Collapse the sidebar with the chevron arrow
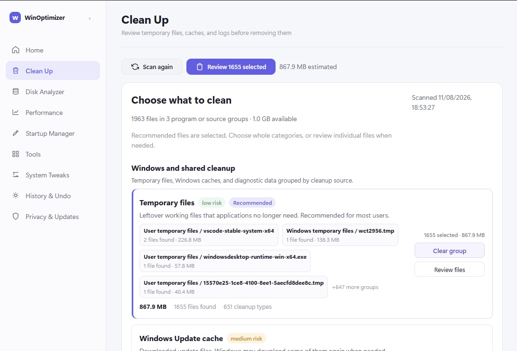The height and width of the screenshot is (351, 517). pyautogui.click(x=90, y=18)
